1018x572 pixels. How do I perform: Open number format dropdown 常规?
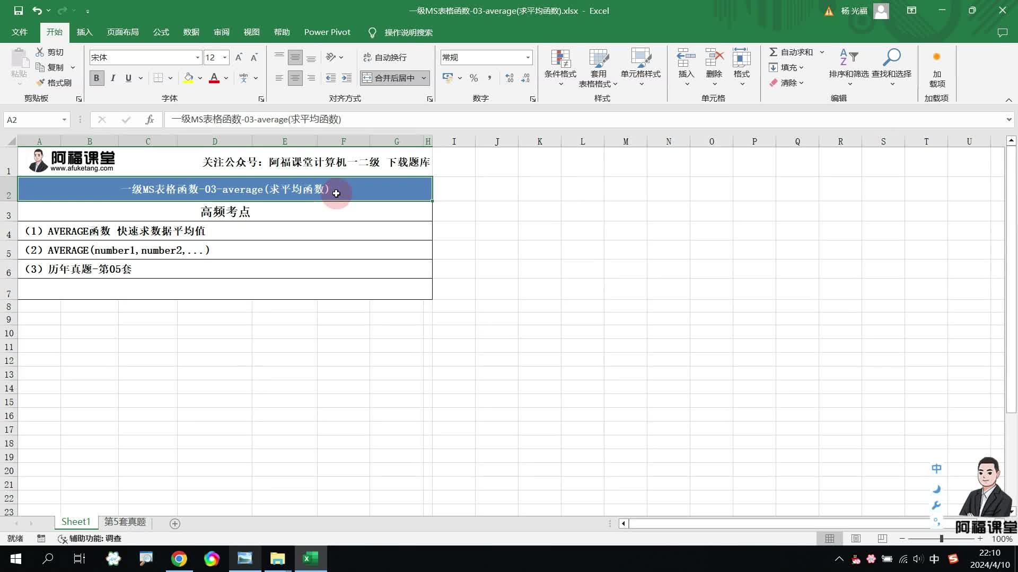tap(528, 57)
